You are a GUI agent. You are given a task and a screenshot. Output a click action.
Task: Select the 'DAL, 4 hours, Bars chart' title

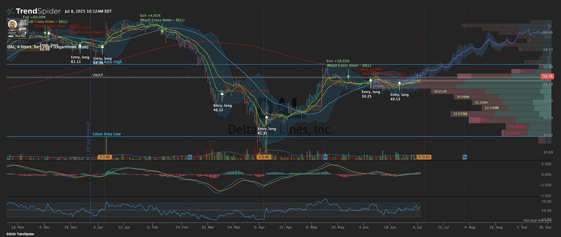coord(48,47)
